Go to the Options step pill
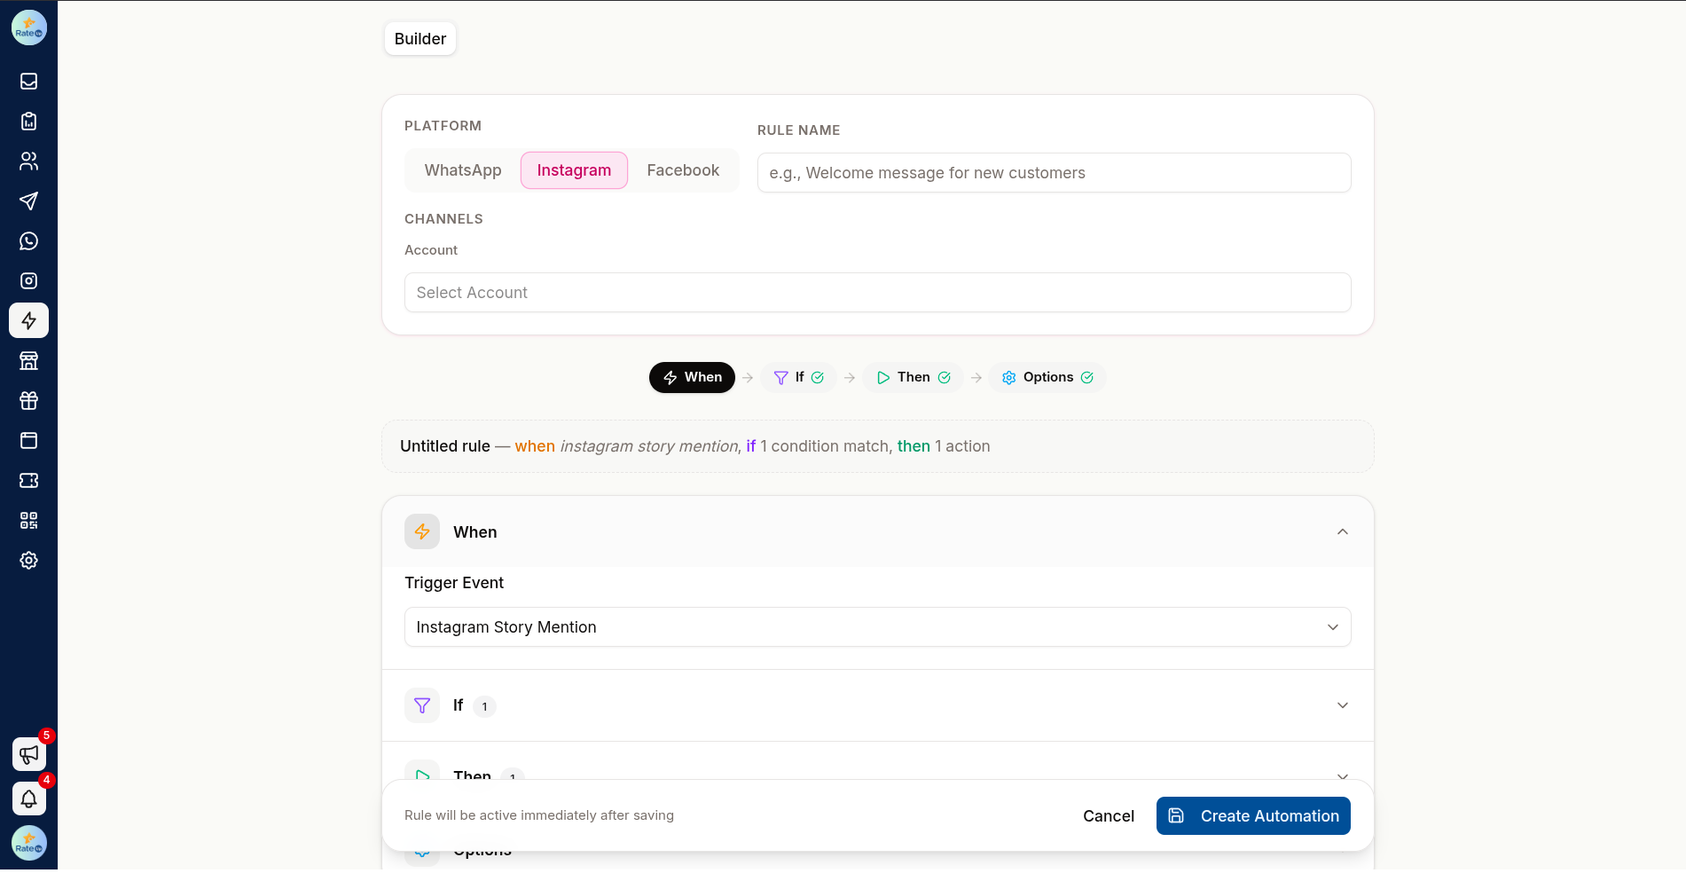 pos(1047,377)
